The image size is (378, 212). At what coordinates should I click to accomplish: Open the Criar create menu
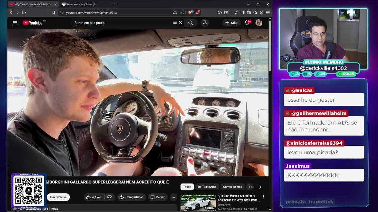(x=231, y=23)
